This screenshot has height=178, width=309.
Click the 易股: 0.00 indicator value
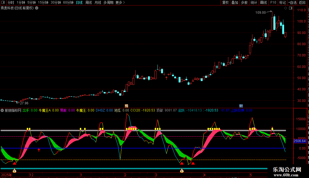(67, 110)
